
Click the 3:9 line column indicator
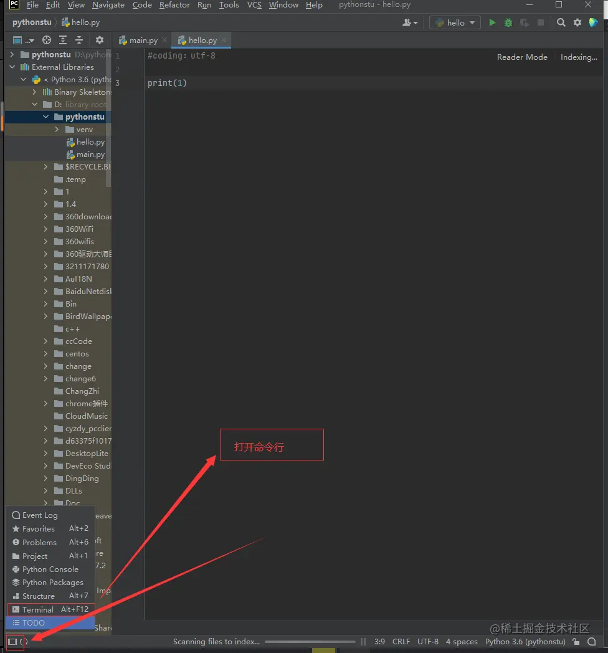379,642
